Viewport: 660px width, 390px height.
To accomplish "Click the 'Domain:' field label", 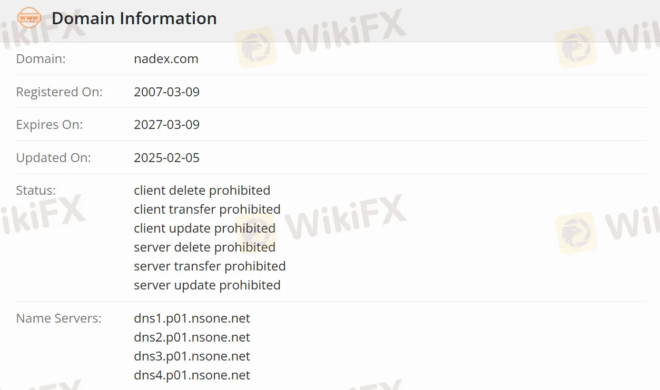I will point(41,59).
